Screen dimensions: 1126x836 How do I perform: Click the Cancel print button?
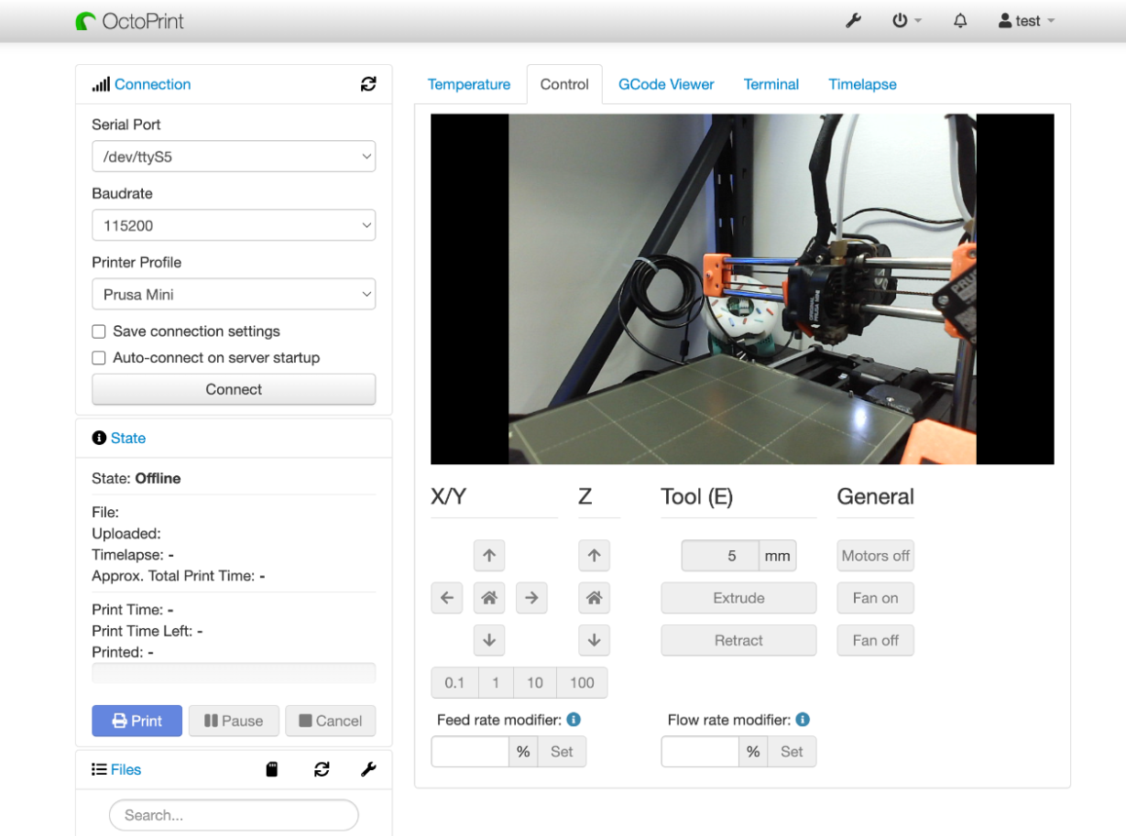[331, 721]
